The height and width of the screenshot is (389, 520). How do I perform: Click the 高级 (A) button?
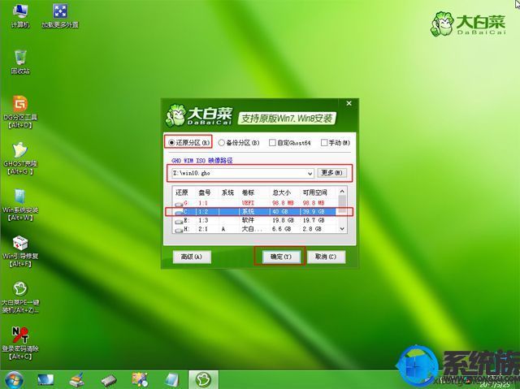tap(192, 257)
